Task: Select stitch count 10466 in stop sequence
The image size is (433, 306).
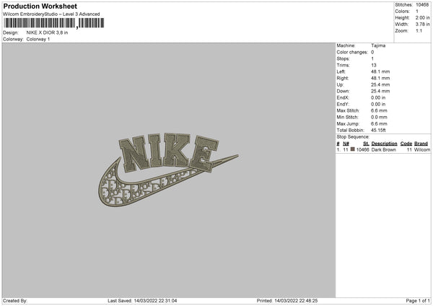Action: point(362,149)
